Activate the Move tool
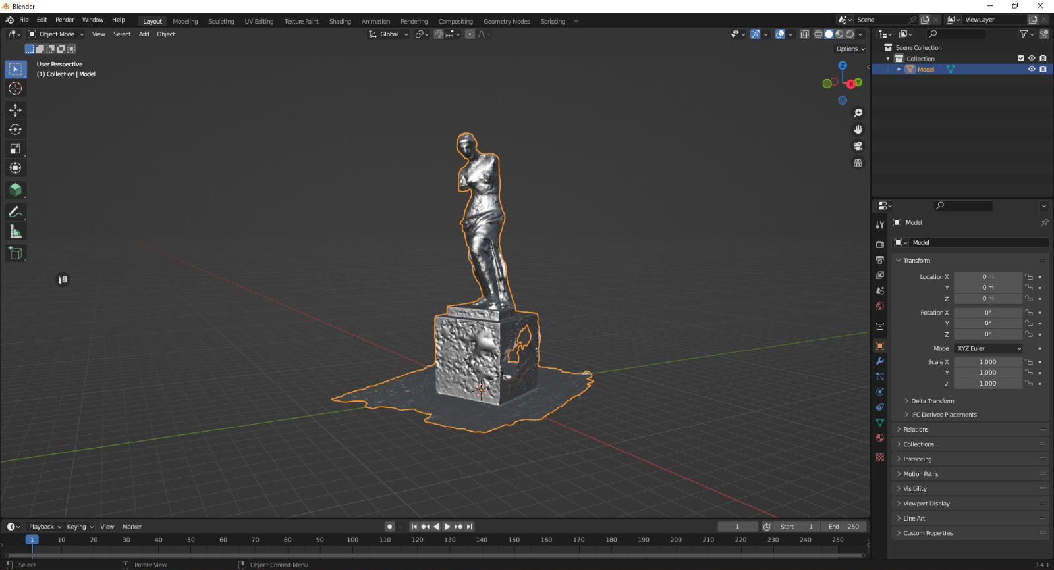 (16, 111)
